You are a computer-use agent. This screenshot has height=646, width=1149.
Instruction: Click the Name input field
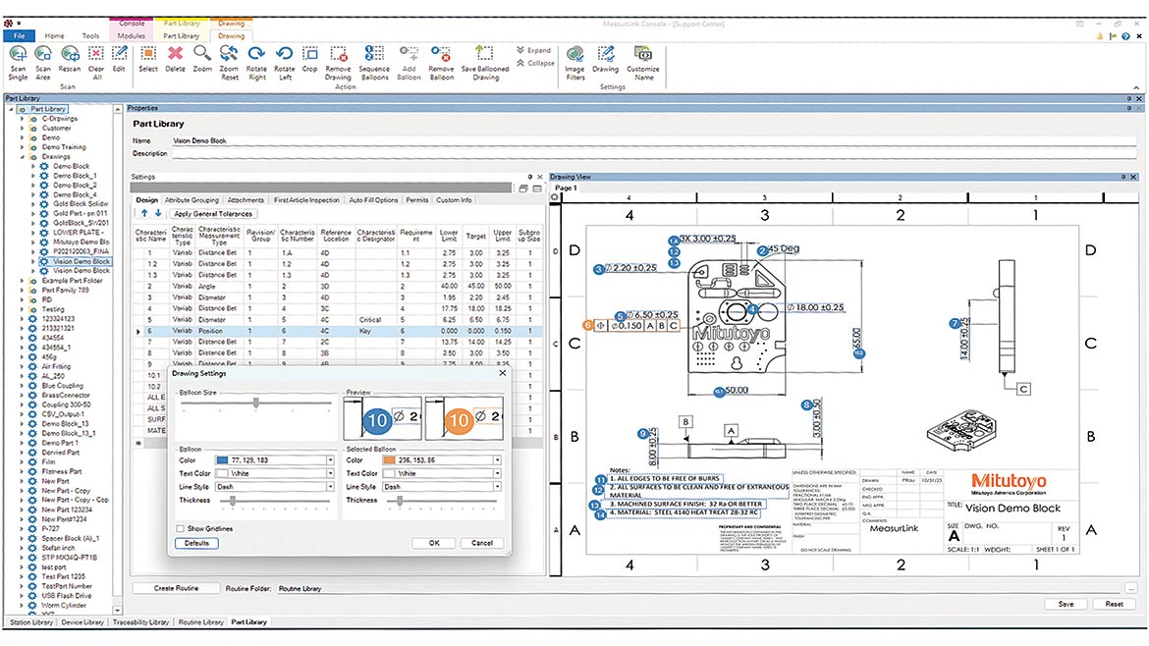(x=654, y=140)
